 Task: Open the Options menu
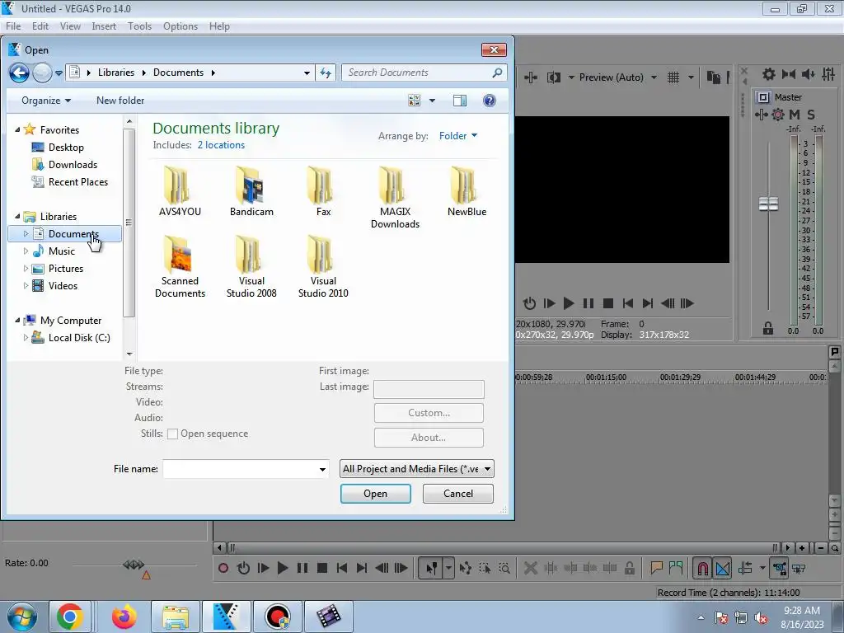181,26
